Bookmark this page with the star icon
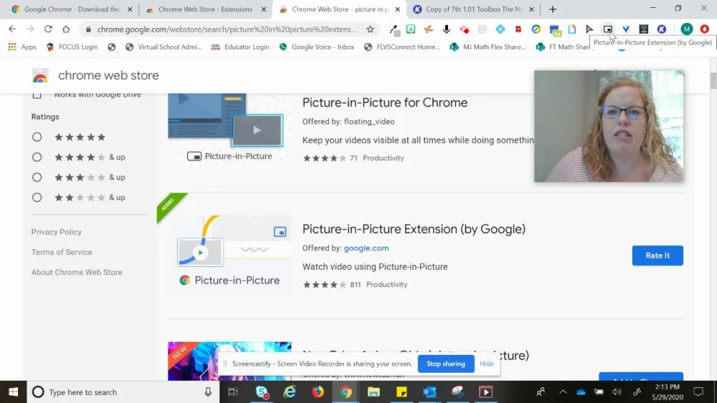 click(x=370, y=29)
